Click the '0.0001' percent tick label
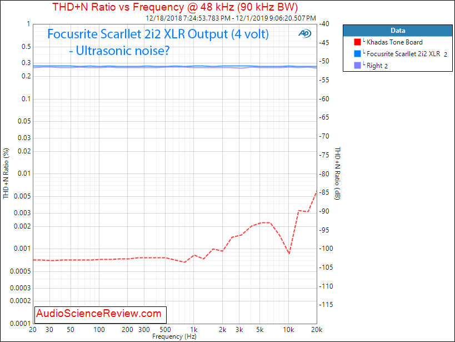 (x=21, y=324)
